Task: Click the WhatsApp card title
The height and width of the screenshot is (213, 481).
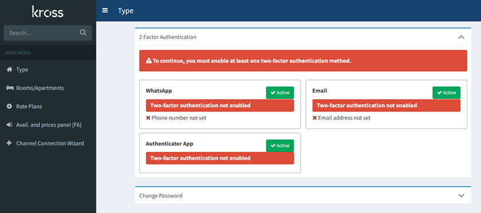Action: [159, 91]
